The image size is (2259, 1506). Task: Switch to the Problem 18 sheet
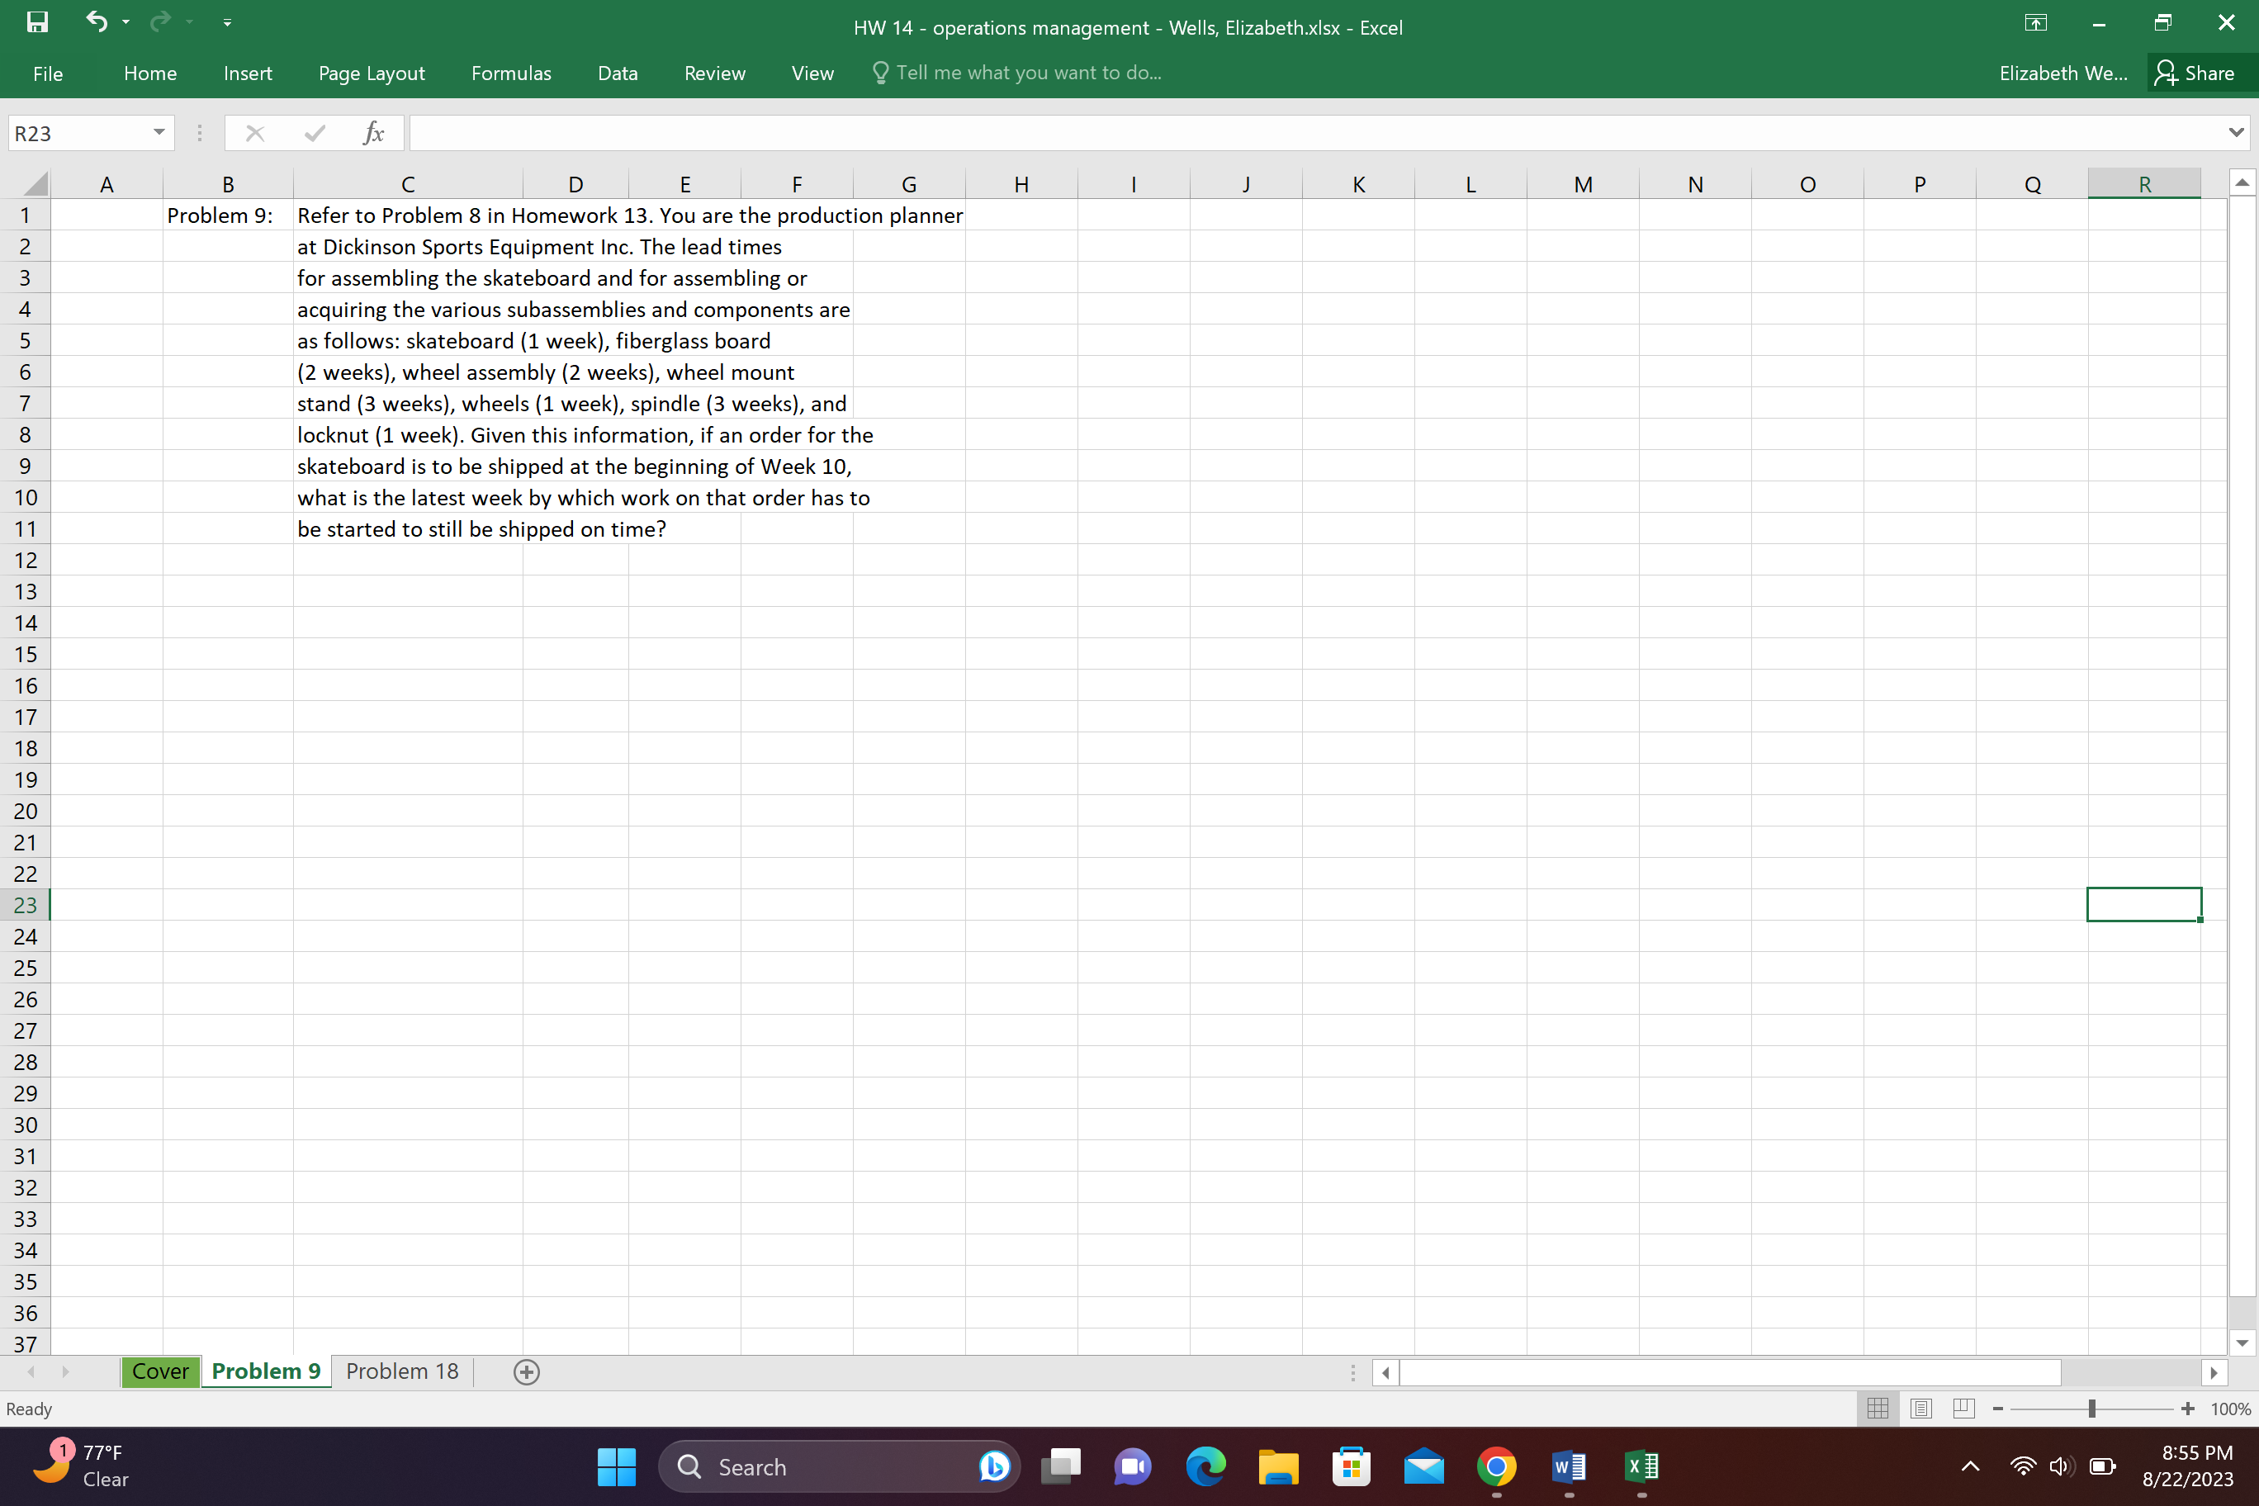[x=401, y=1371]
